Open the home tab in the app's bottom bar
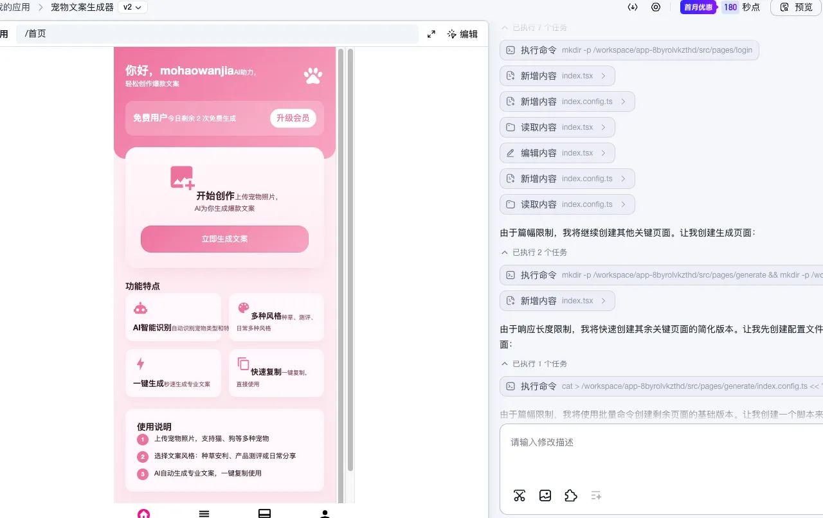Screen dimensions: 823x518 pos(144,514)
